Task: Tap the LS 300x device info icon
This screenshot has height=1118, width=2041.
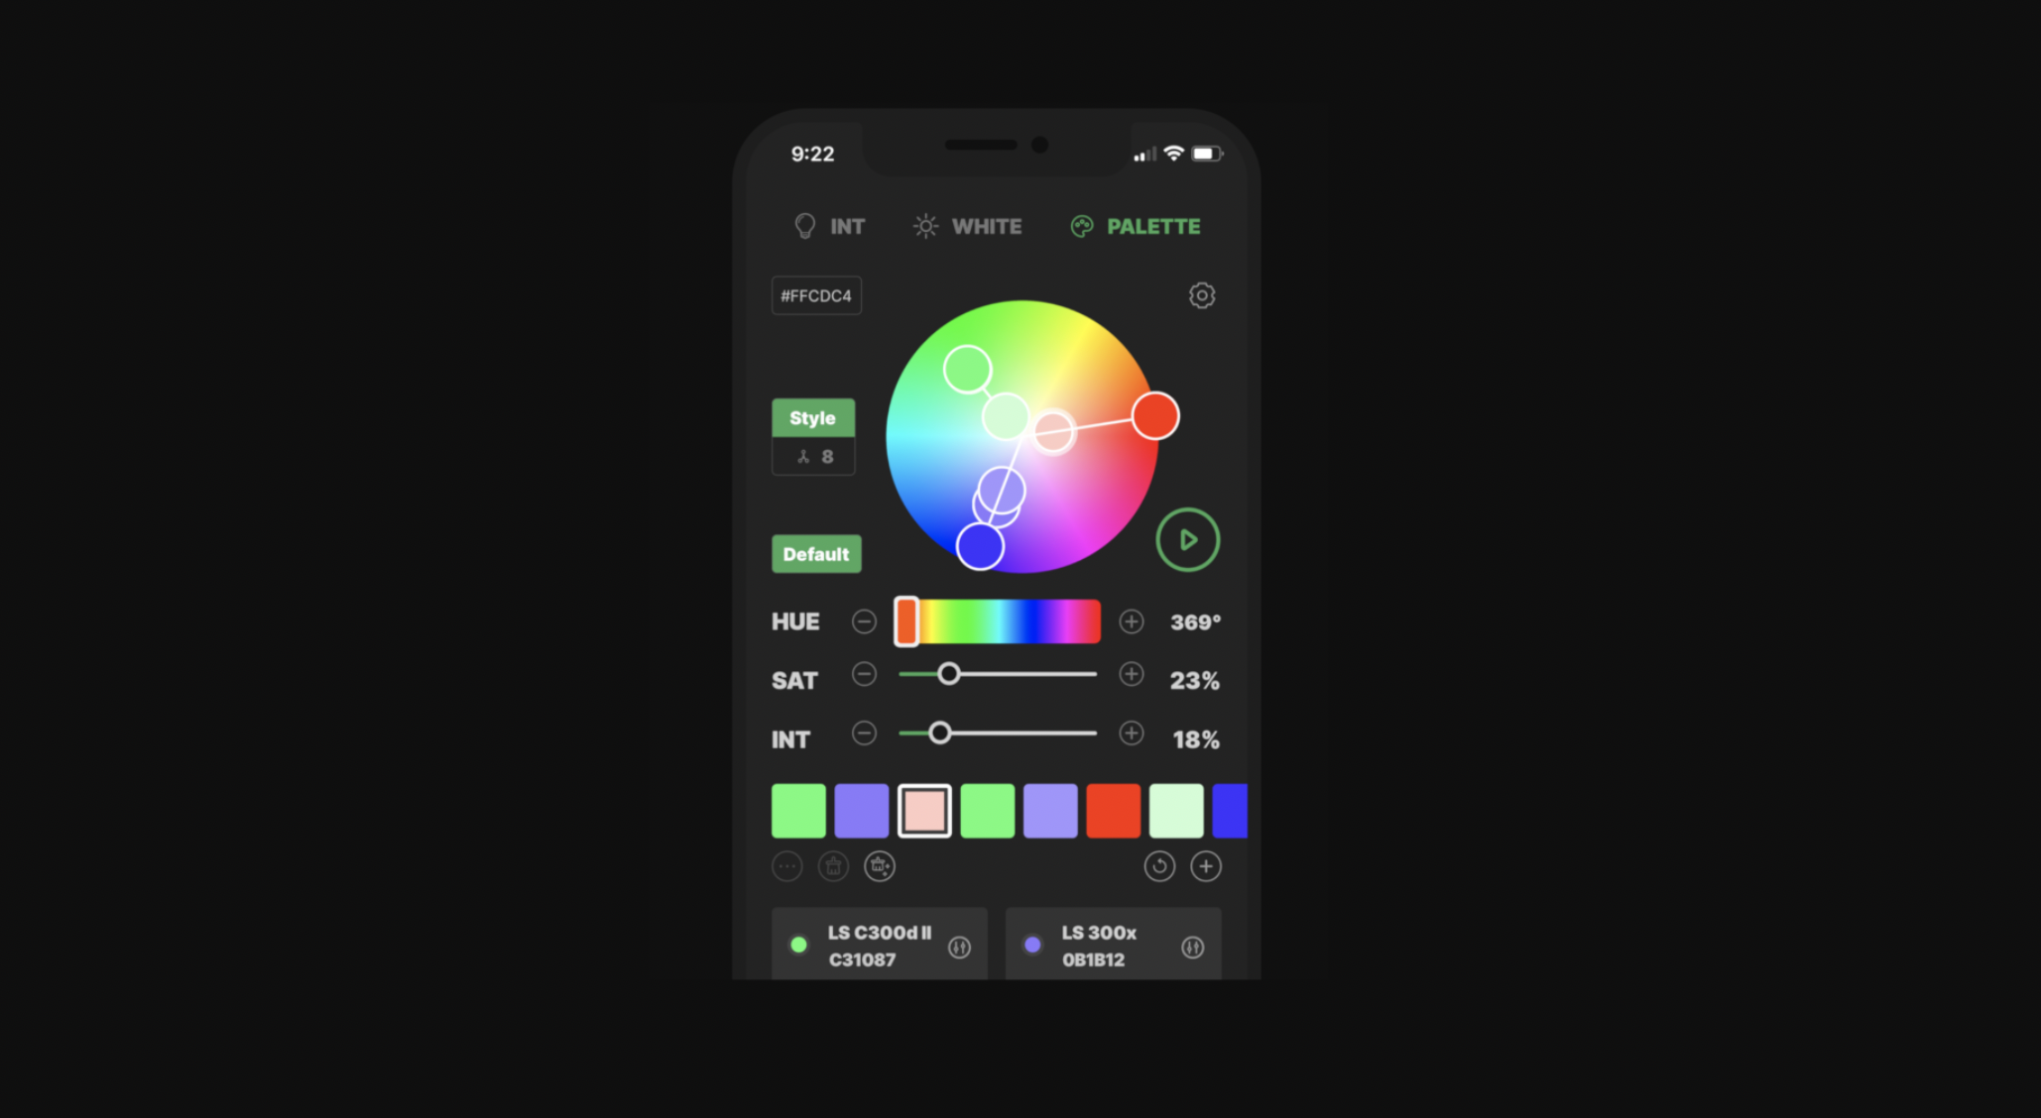Action: (1193, 948)
